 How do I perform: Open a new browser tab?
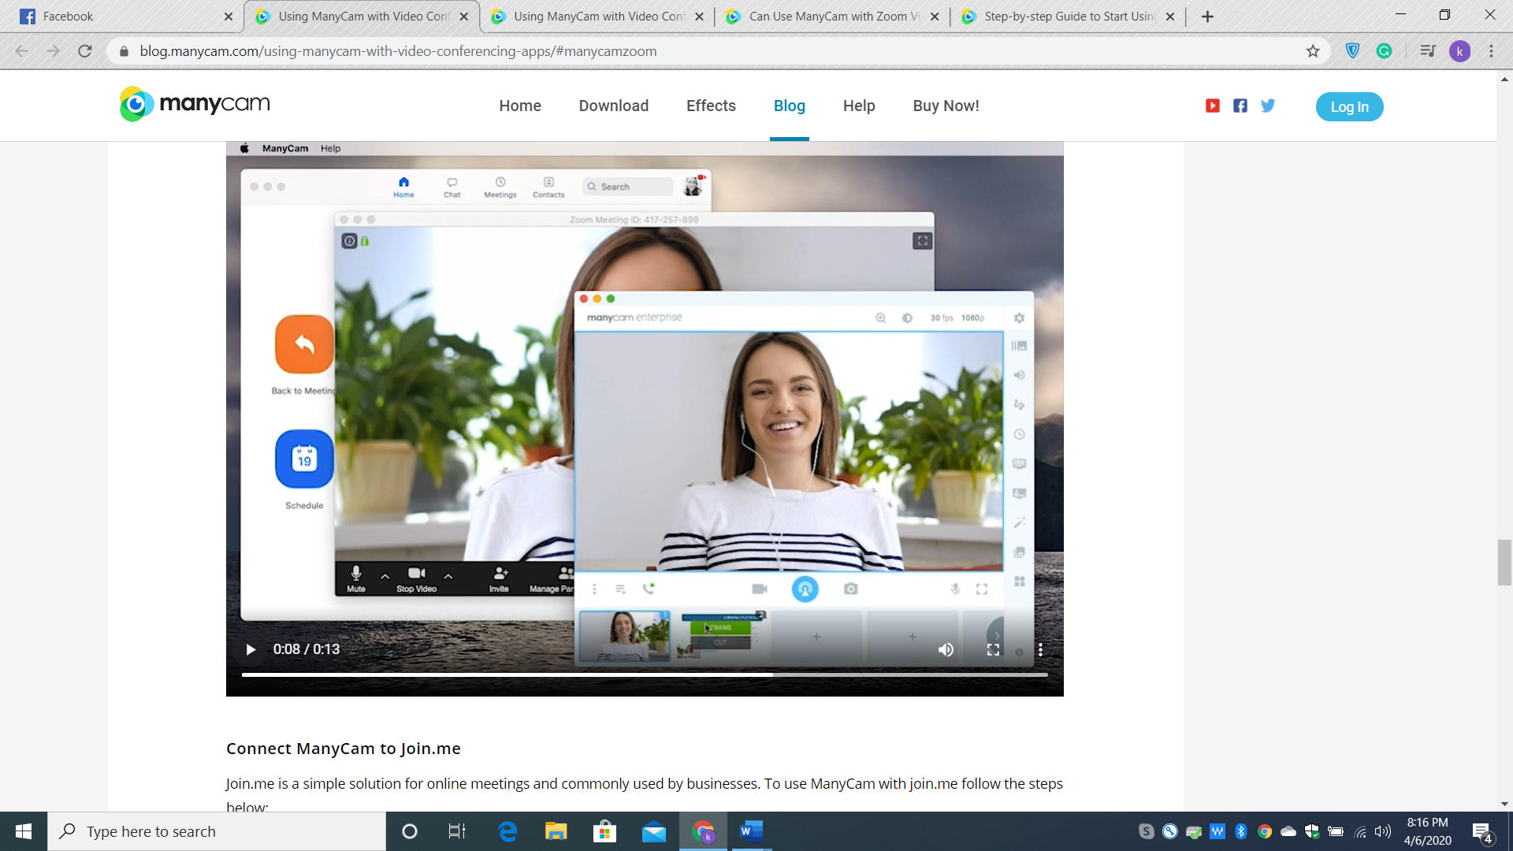pos(1207,17)
